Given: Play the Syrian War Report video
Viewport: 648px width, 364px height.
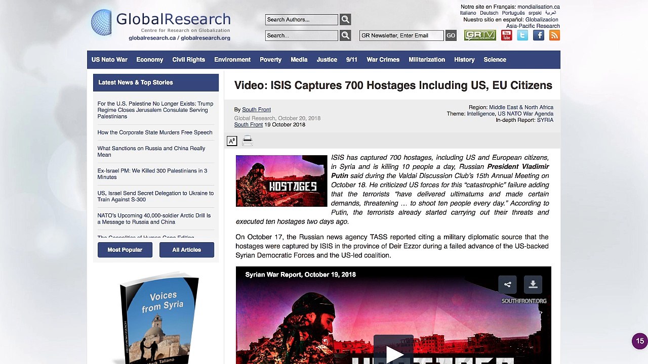Looking at the screenshot, I should (x=393, y=352).
